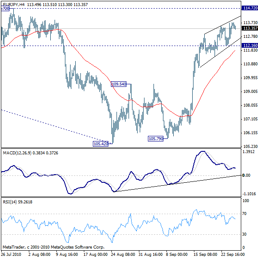
Task: Click the RSI(14) indicator label
Action: pyautogui.click(x=11, y=201)
